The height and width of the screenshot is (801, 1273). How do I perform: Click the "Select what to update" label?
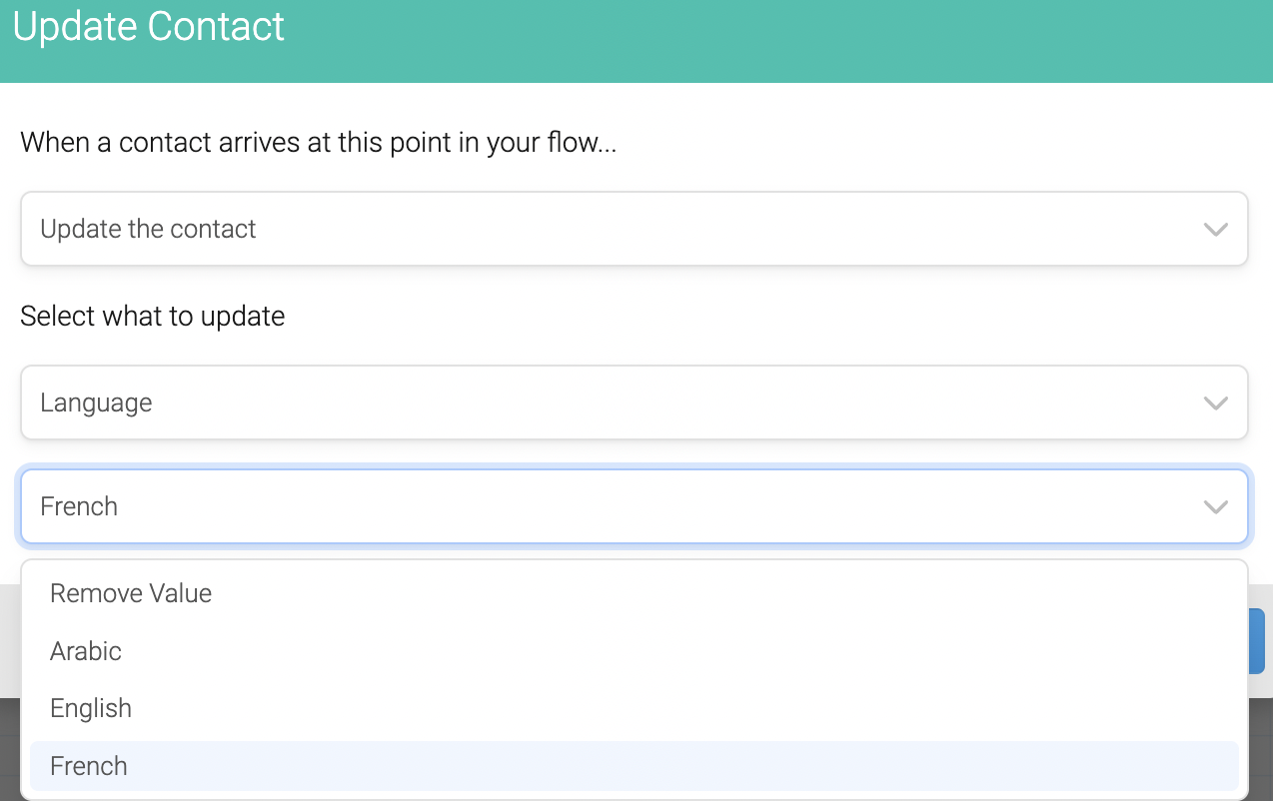[152, 316]
